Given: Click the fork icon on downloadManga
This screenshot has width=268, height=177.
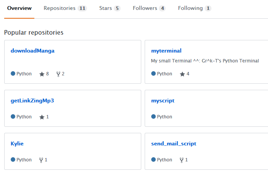Looking at the screenshot, I should tap(58, 74).
